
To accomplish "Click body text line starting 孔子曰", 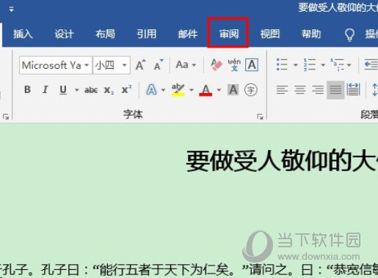I will pyautogui.click(x=189, y=270).
